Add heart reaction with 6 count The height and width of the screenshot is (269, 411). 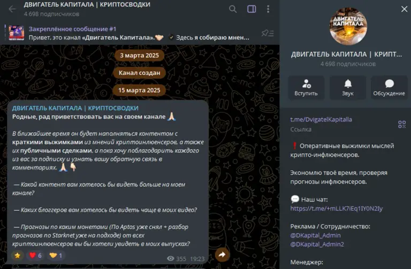[x=35, y=256]
